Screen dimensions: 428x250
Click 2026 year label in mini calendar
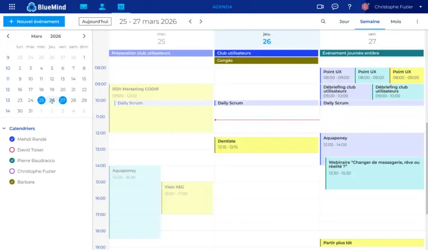55,36
